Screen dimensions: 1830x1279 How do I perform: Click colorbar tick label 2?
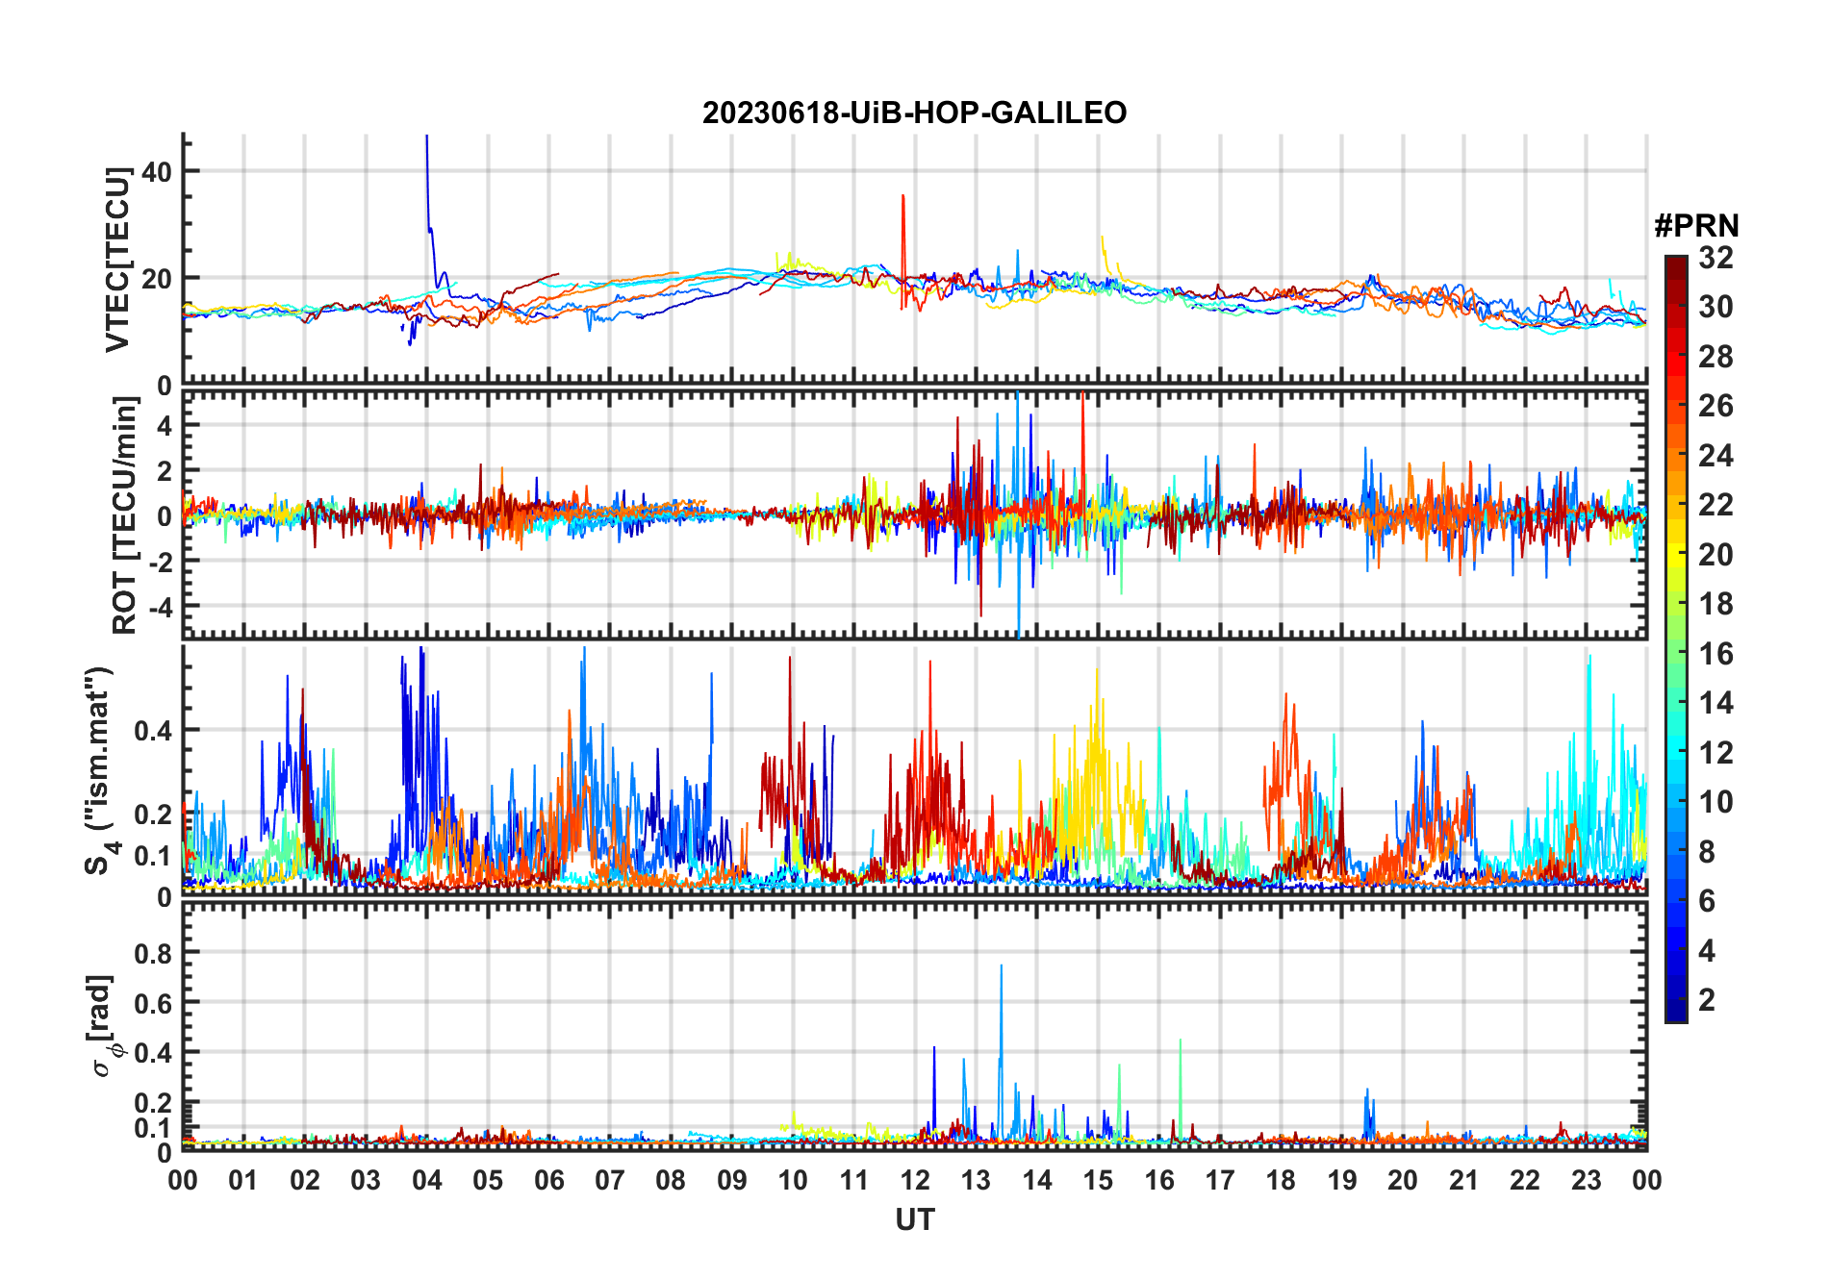(x=1707, y=1000)
